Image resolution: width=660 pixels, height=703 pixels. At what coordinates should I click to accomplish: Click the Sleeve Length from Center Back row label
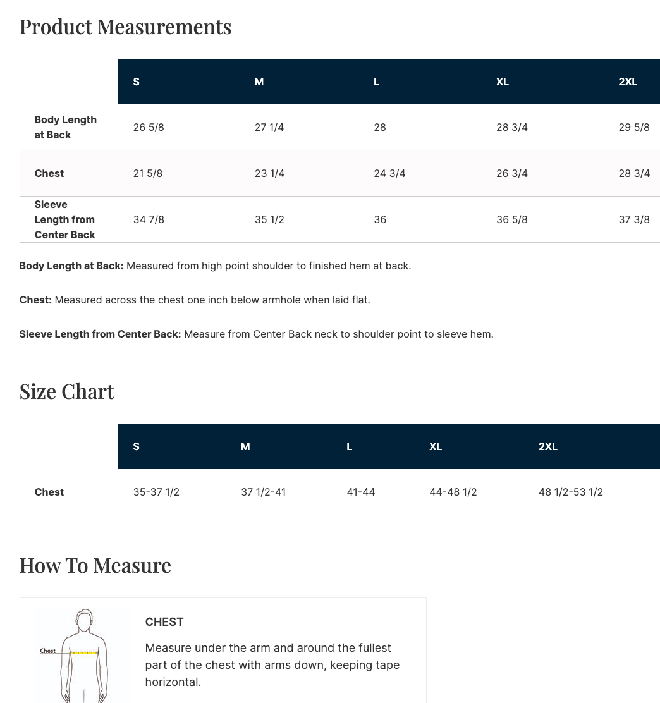click(x=64, y=219)
